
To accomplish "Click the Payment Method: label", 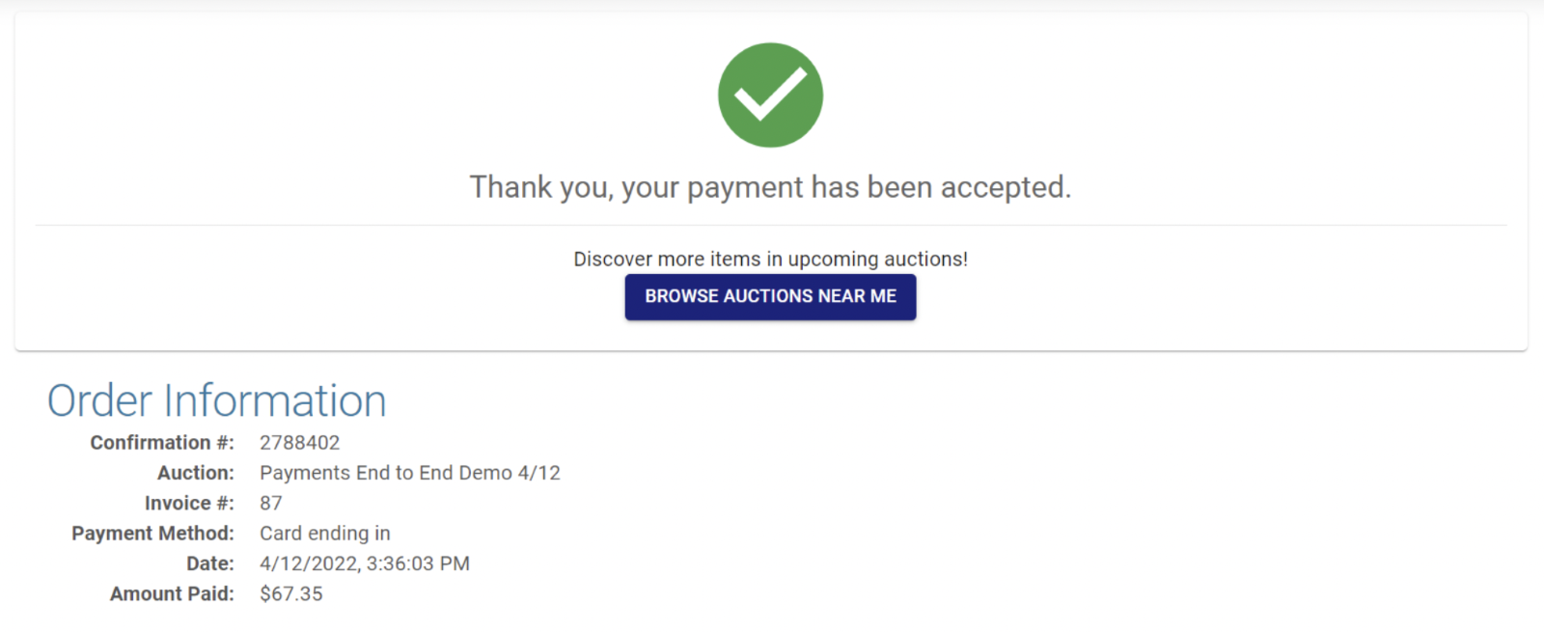I will pyautogui.click(x=152, y=533).
